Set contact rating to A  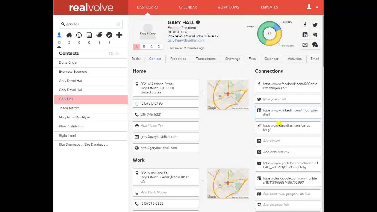(137, 47)
